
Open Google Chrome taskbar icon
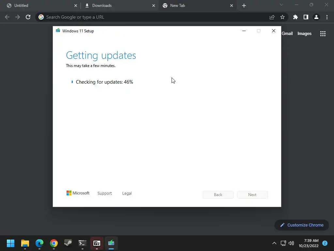54,243
